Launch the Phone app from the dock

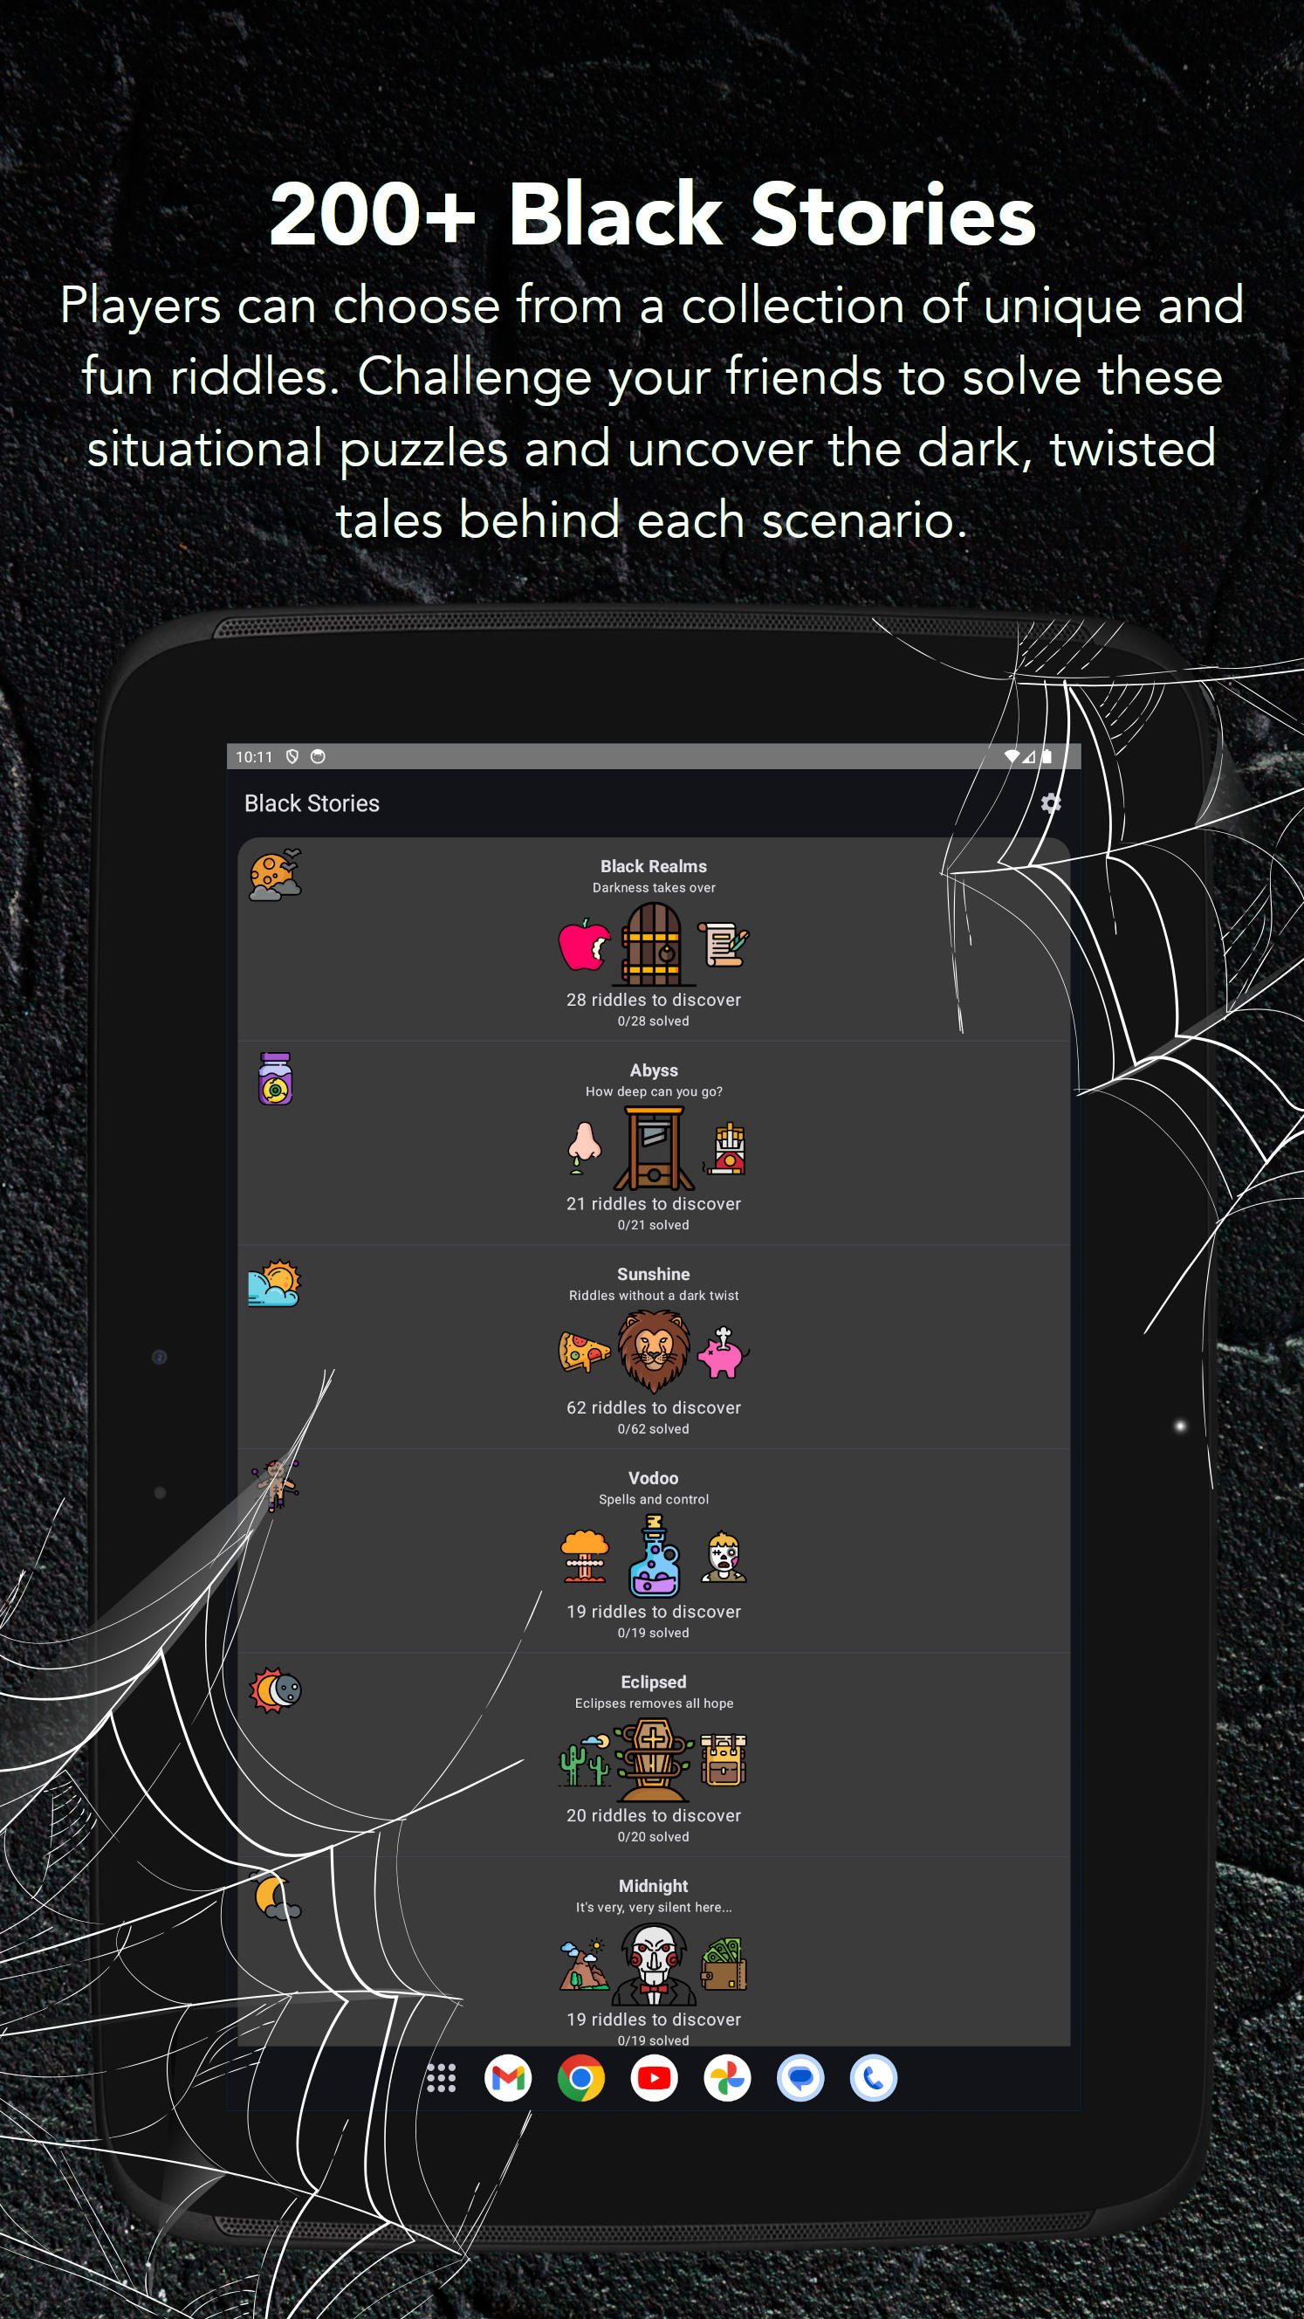873,2078
